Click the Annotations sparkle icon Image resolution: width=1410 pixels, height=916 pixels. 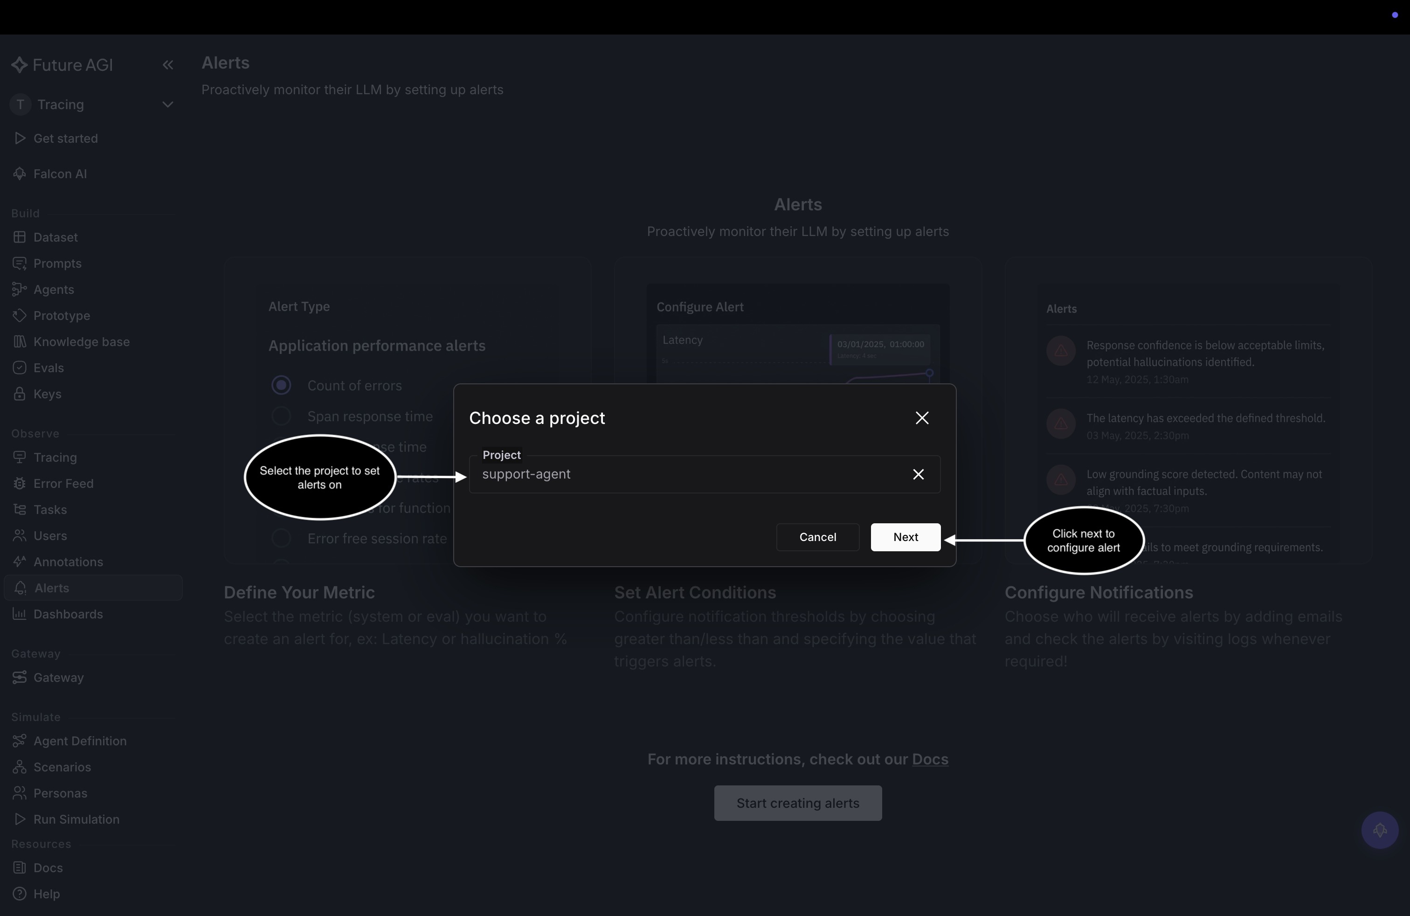20,562
